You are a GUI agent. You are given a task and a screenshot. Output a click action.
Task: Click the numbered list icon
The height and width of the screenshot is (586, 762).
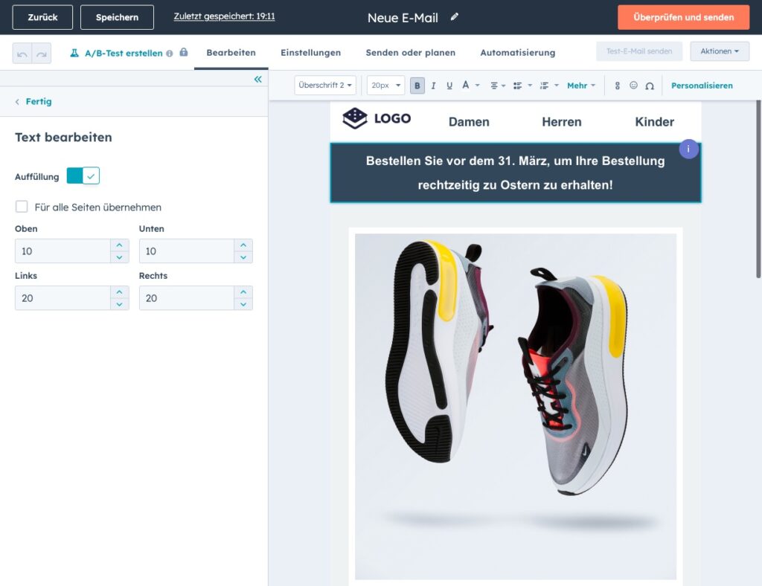click(544, 86)
